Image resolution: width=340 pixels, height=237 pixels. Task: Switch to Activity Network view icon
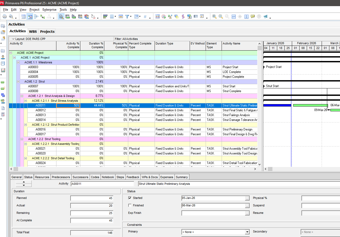36,17
